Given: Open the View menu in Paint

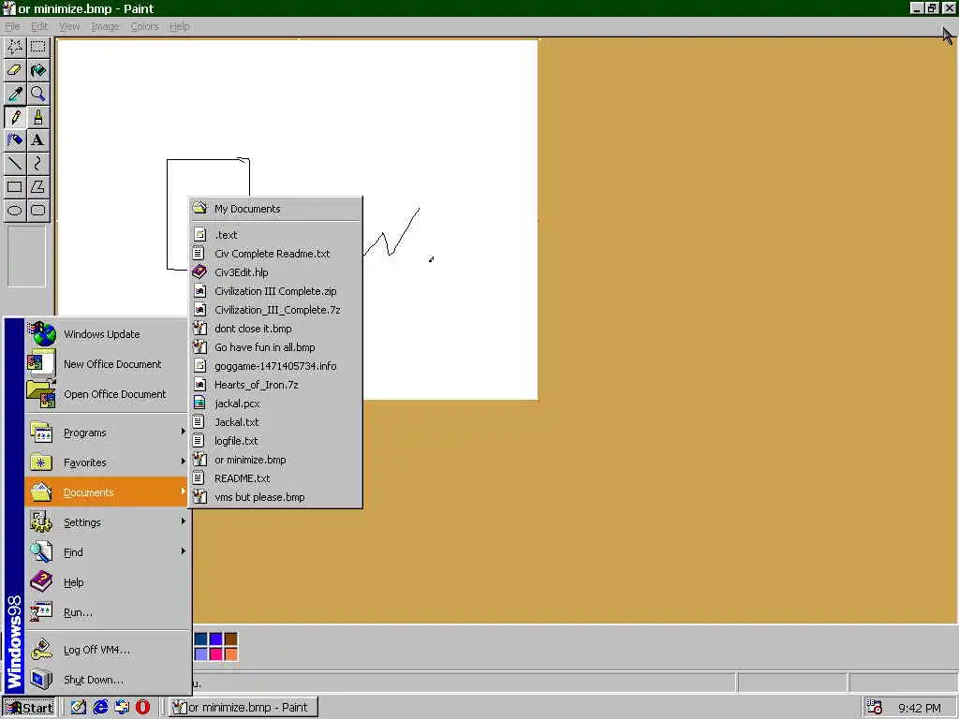Looking at the screenshot, I should pos(69,26).
